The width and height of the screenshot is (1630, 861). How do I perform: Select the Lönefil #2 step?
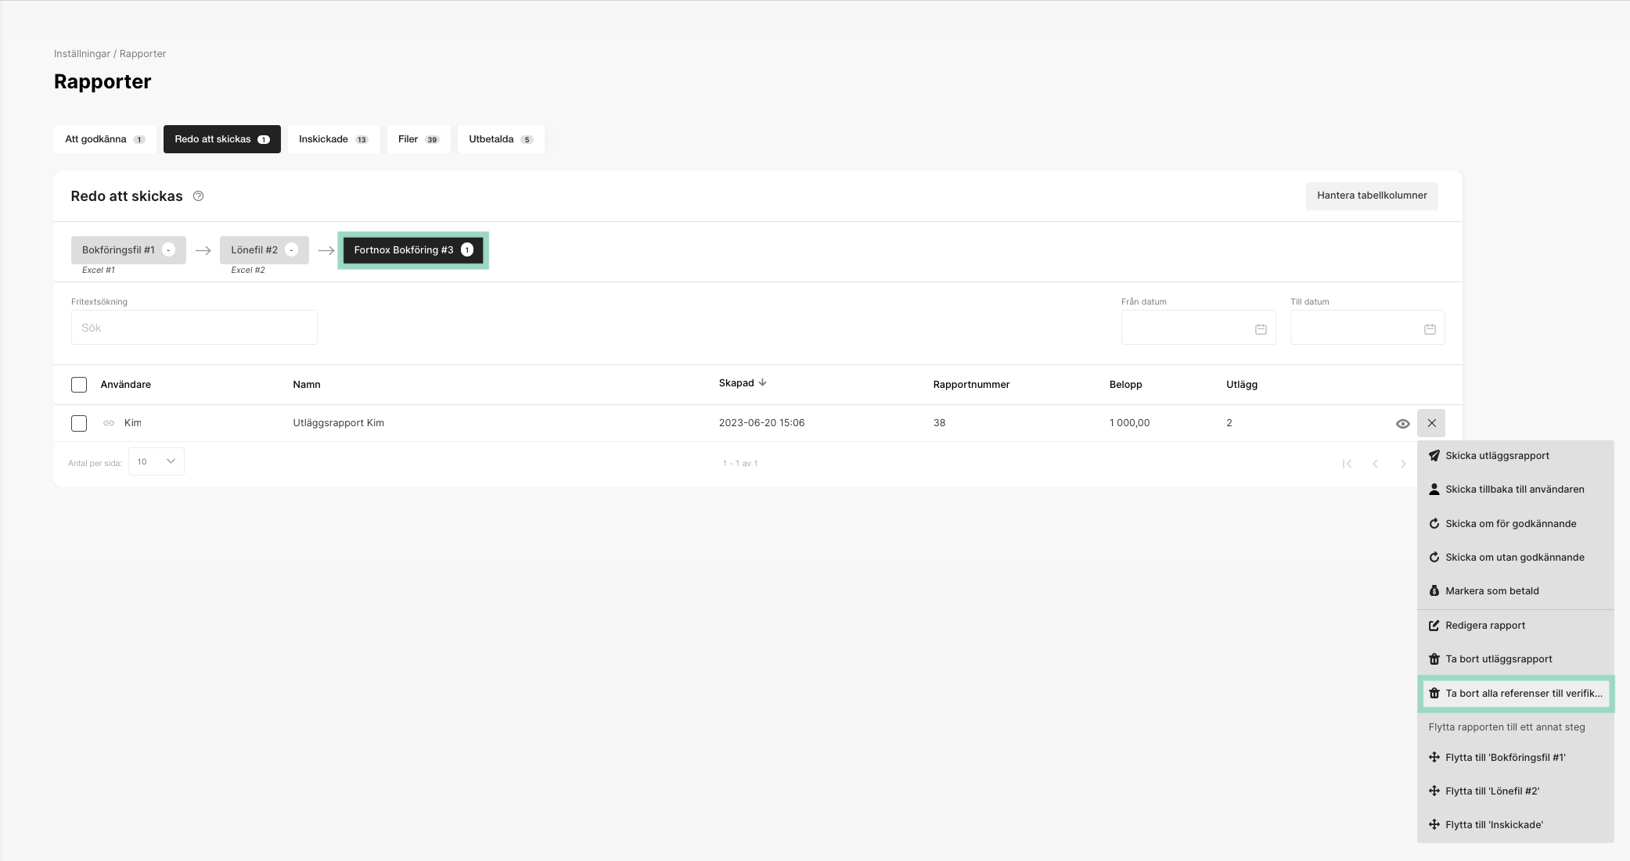264,250
